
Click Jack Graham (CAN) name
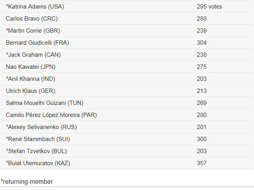point(33,55)
